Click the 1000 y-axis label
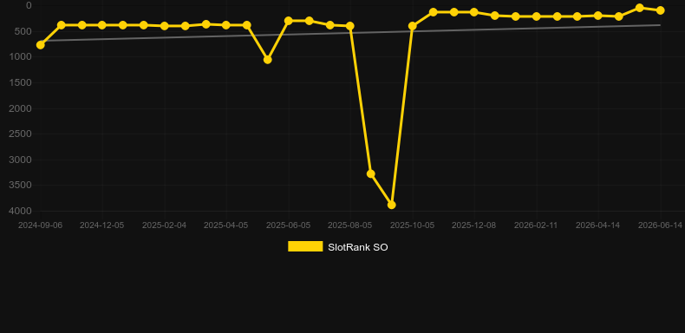Screen dimensions: 685x333 click(22, 57)
